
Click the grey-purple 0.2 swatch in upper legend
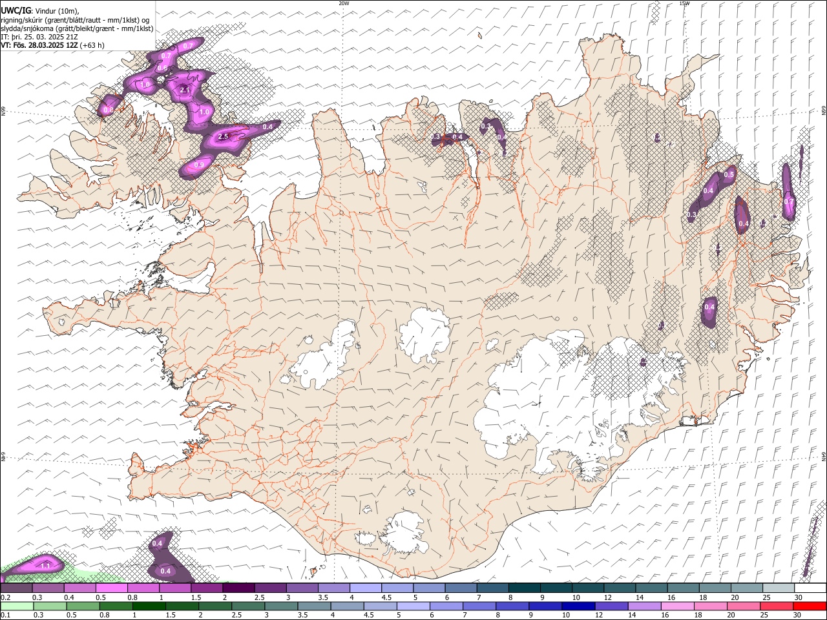[x=16, y=588]
